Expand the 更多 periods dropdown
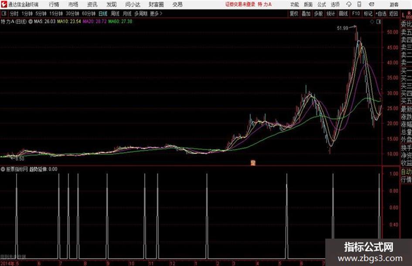 [x=156, y=14]
